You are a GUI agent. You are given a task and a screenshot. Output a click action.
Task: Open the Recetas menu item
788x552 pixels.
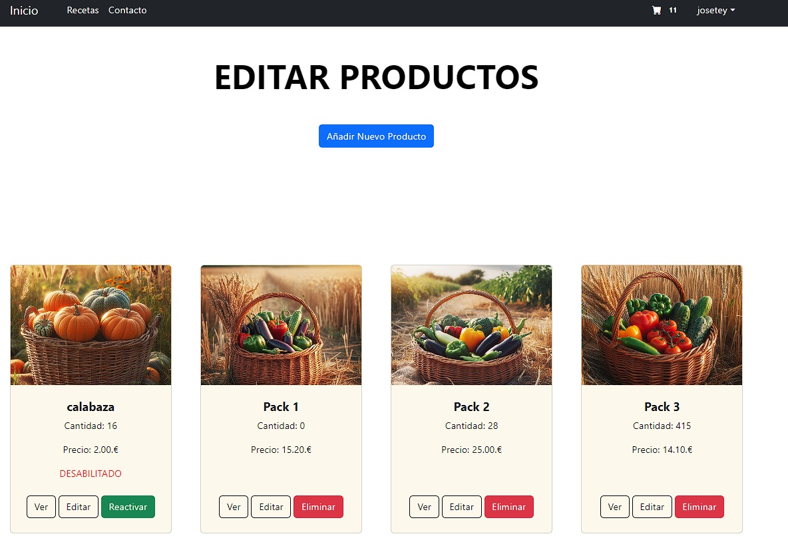coord(83,11)
